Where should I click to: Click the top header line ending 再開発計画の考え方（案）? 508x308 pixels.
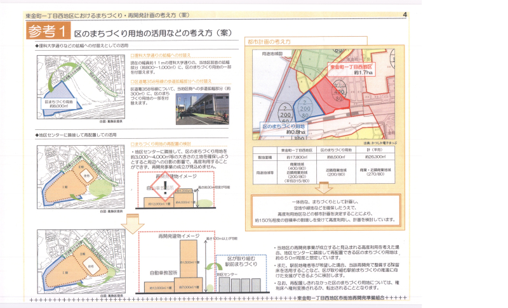point(107,15)
